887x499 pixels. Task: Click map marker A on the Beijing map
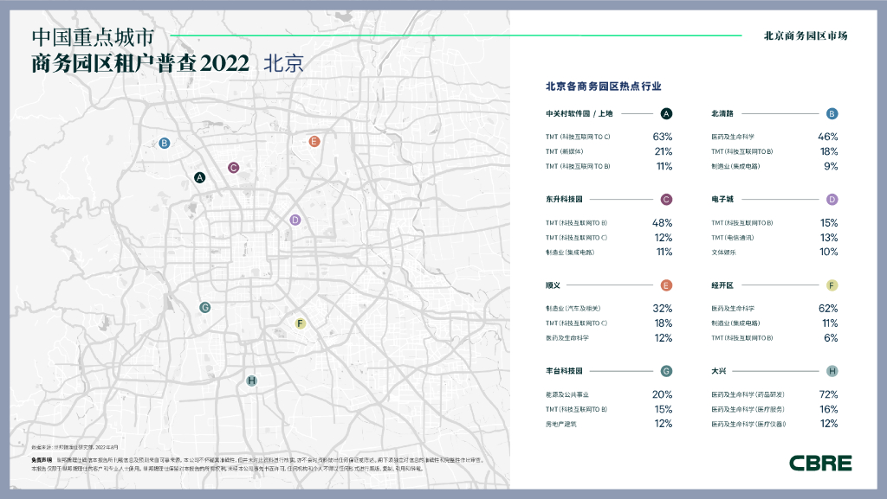coord(200,177)
